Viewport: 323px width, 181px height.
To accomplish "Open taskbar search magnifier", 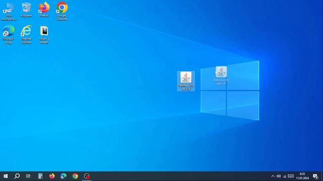I will (17, 176).
